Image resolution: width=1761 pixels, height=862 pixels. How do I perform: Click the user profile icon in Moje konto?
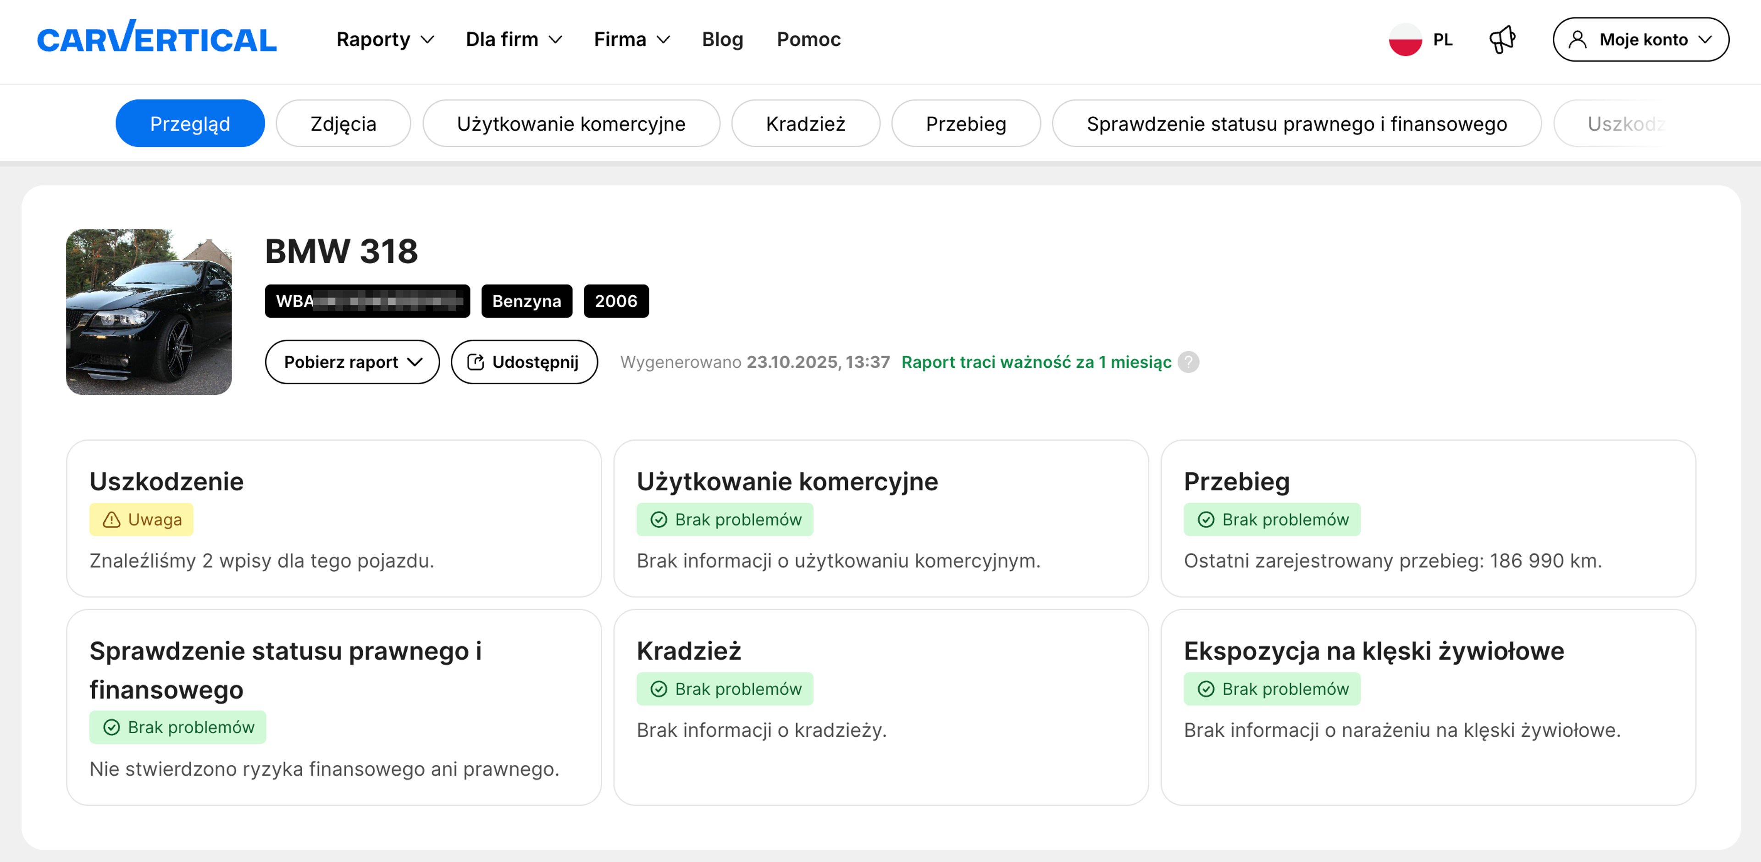point(1577,39)
